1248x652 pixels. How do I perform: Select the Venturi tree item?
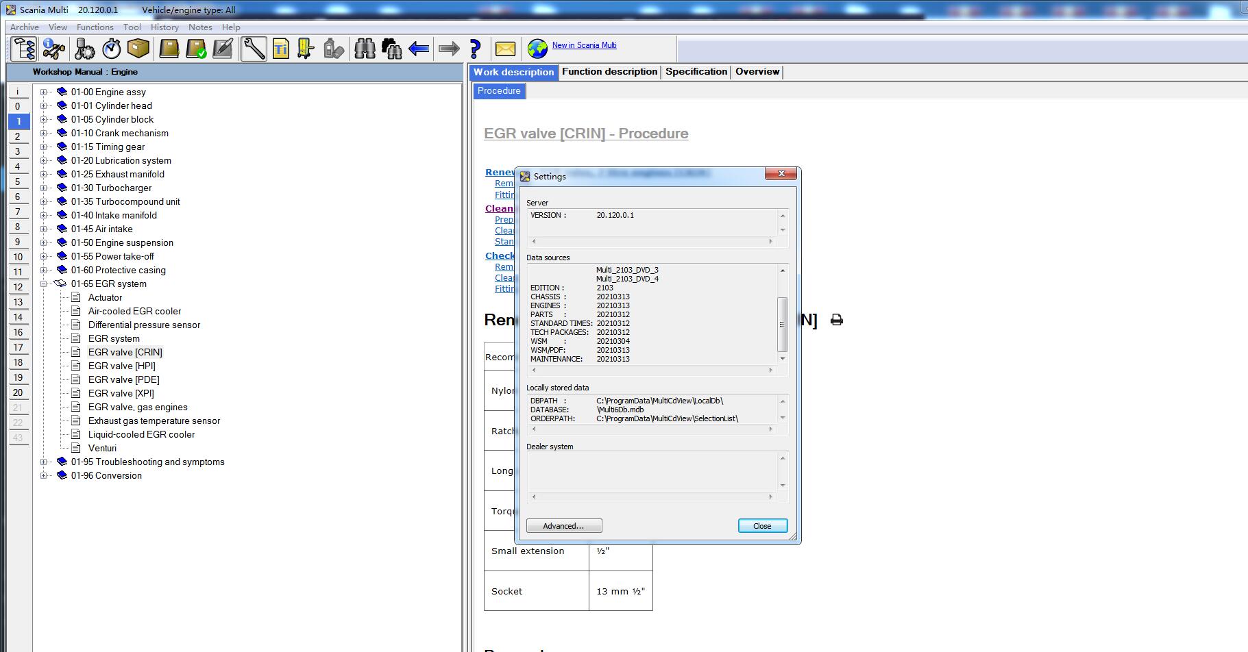click(x=102, y=448)
